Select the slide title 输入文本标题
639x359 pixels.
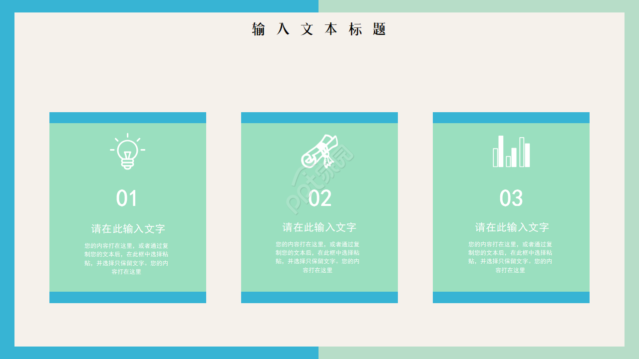(319, 30)
